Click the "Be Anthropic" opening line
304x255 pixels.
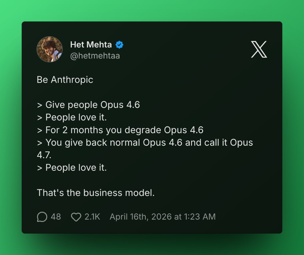click(65, 80)
